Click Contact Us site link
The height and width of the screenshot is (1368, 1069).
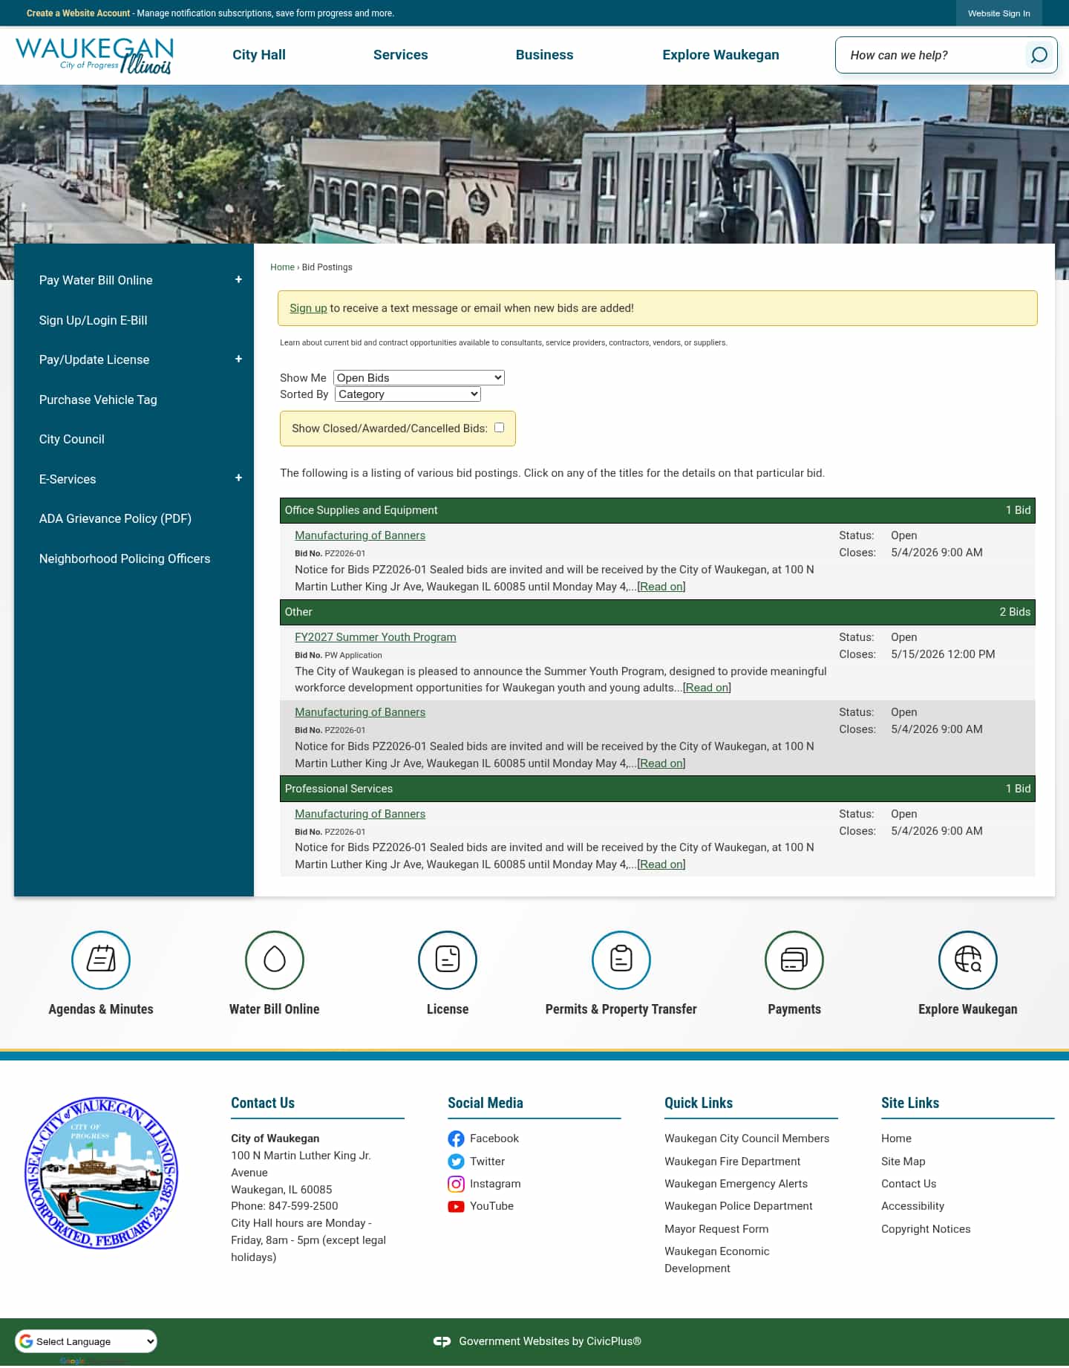tap(909, 1184)
